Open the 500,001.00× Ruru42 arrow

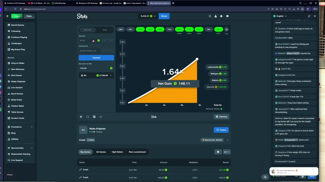tap(227, 140)
